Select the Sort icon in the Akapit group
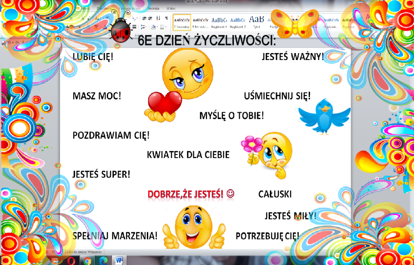Viewport: 414px width, 265px height. tap(158, 18)
